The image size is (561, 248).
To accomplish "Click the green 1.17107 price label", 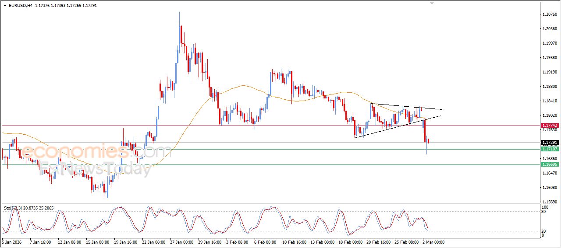I will (x=550, y=149).
